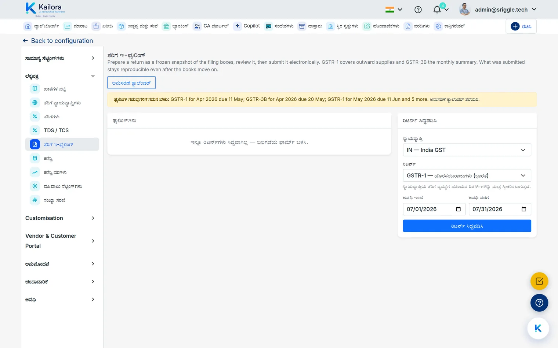Screen dimensions: 558x348
Task: Select the tax e-filing document icon
Action: tap(35, 144)
